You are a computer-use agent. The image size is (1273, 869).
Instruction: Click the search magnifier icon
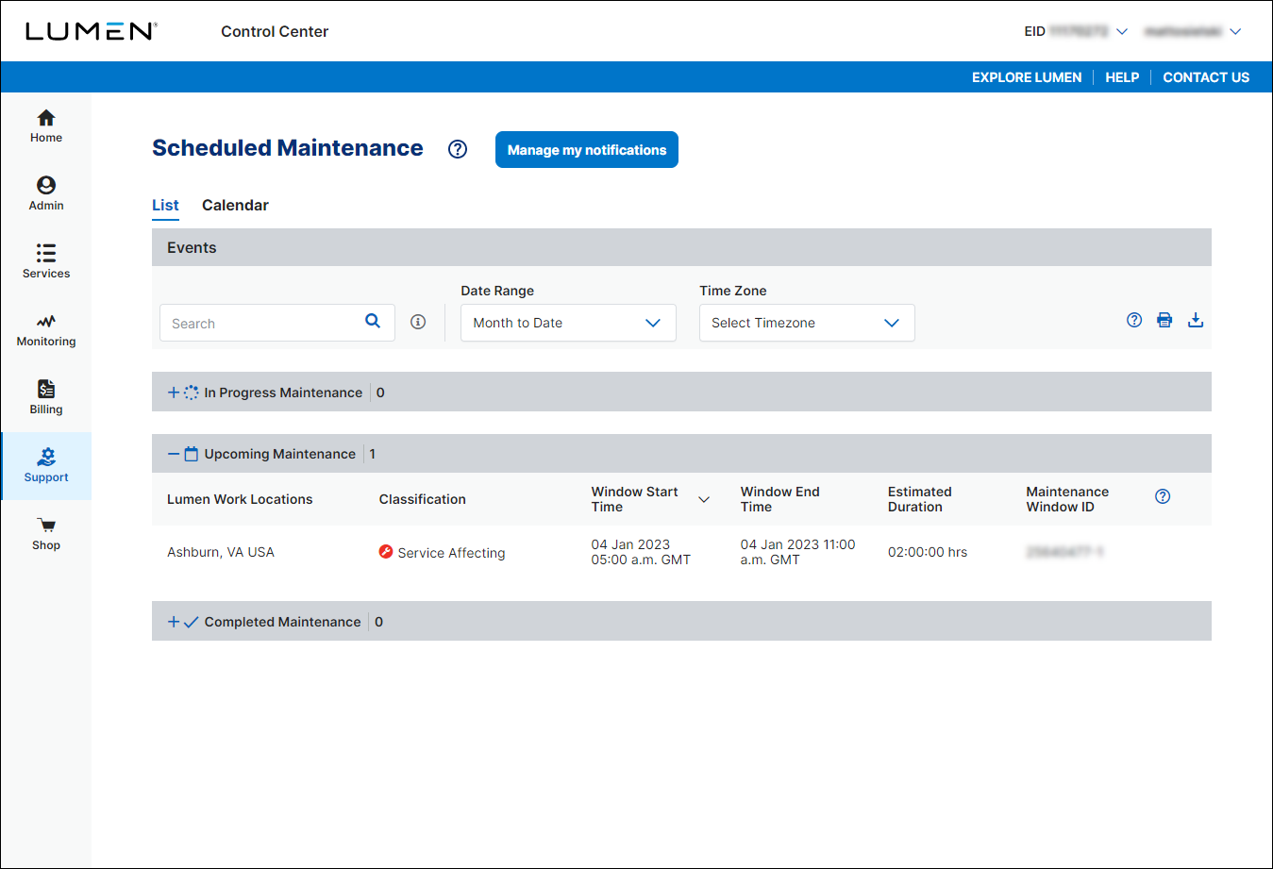coord(373,321)
